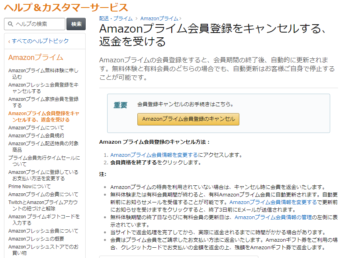
Task: Click the Amazonプライム会員登録のキャンセル yellow button
Action: [188, 119]
